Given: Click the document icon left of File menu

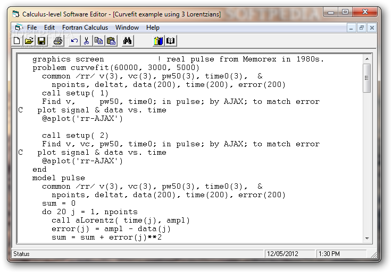Looking at the screenshot, I should tap(18, 27).
